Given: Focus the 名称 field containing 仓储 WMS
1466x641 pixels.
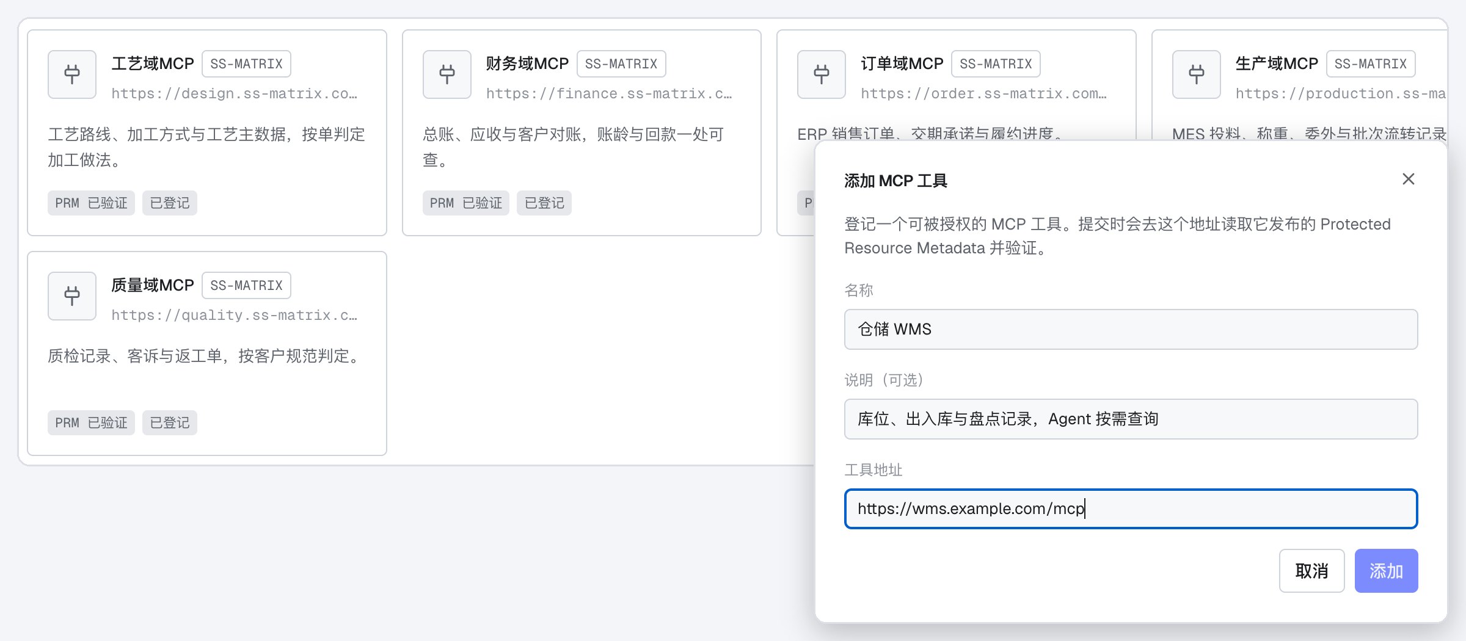Looking at the screenshot, I should click(1131, 329).
